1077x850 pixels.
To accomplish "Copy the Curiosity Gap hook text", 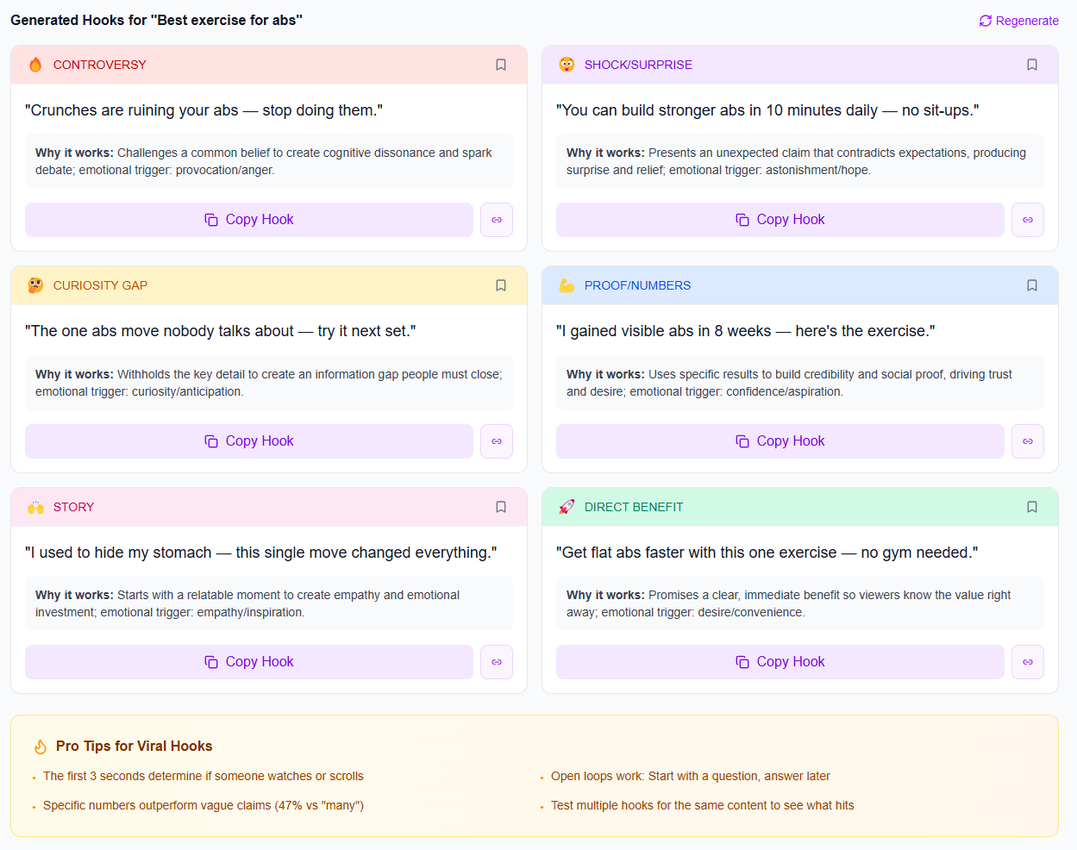I will pos(249,441).
